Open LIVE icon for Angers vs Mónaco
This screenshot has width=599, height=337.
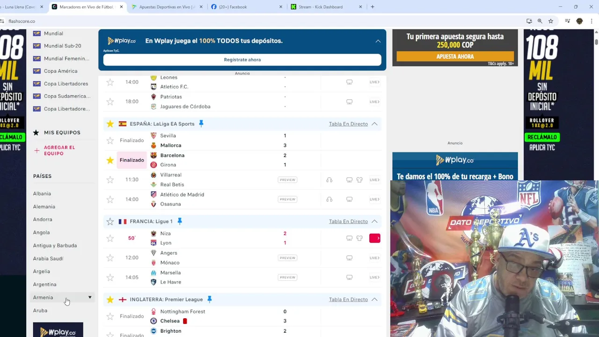[x=374, y=258]
